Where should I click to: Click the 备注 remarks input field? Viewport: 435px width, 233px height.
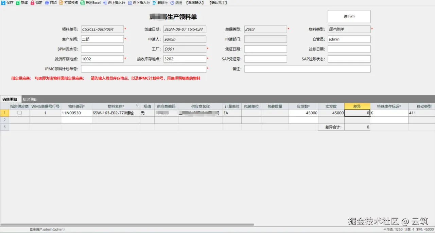point(307,69)
